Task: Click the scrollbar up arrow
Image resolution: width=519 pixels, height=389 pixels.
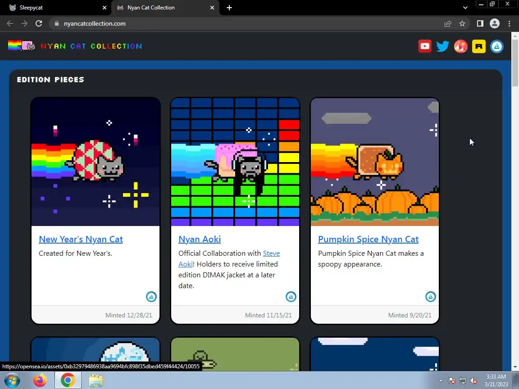Action: coord(515,35)
